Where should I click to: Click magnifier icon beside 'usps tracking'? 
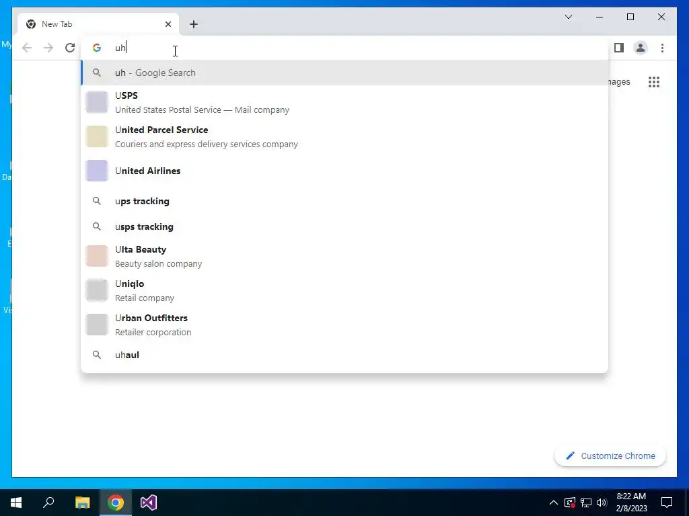coord(97,226)
